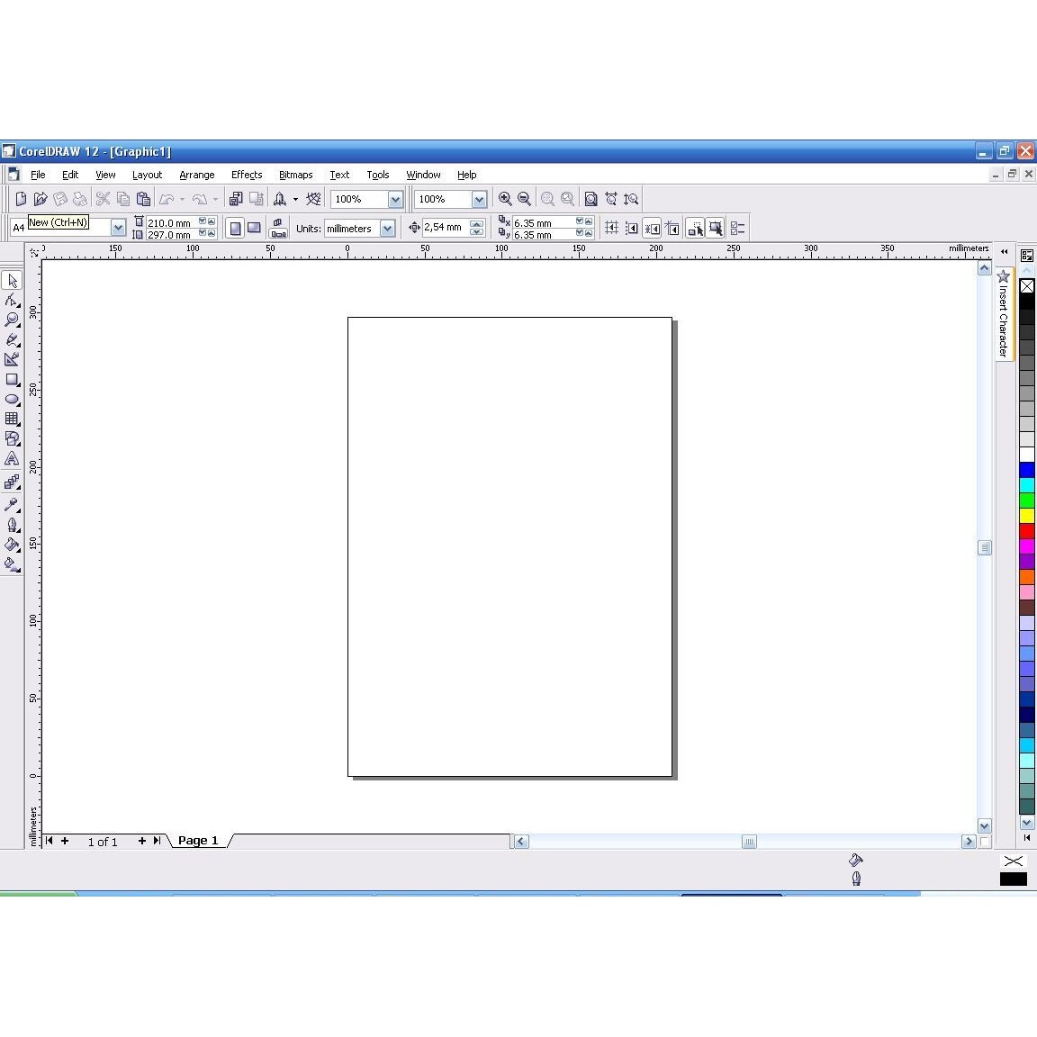This screenshot has width=1037, height=1037.
Task: Open the Bitmaps menu
Action: point(295,175)
